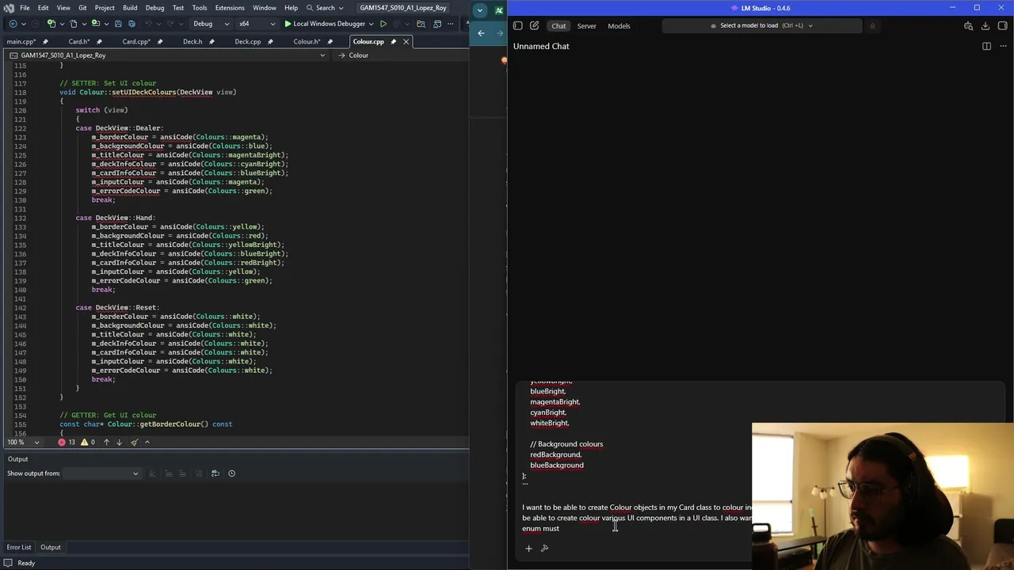The image size is (1014, 570).
Task: Expand the Local Windows Debugger dropdown arrow
Action: (x=372, y=24)
